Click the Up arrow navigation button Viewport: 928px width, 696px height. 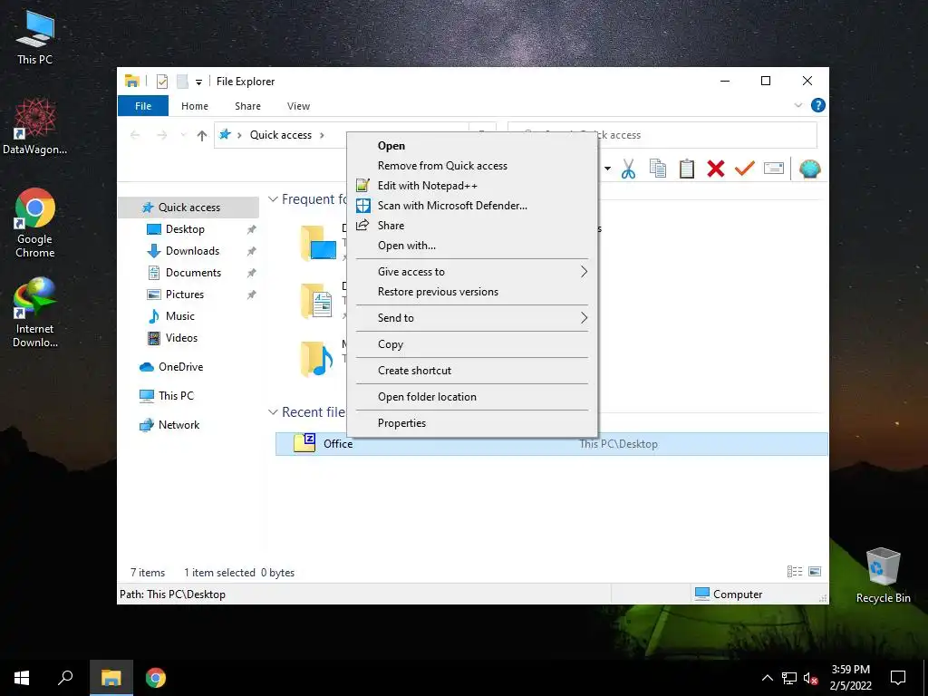click(x=202, y=136)
